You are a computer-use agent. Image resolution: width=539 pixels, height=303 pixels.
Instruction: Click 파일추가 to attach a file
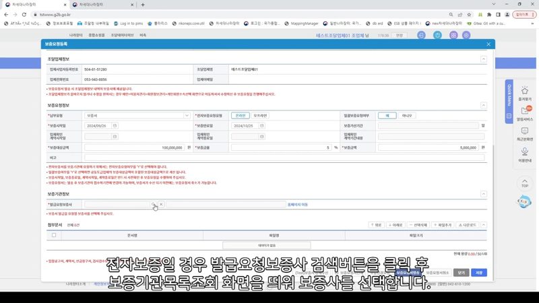[x=443, y=225]
